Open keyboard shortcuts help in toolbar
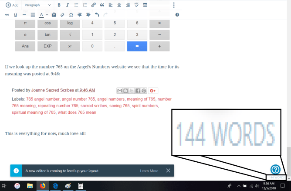 tap(177, 15)
